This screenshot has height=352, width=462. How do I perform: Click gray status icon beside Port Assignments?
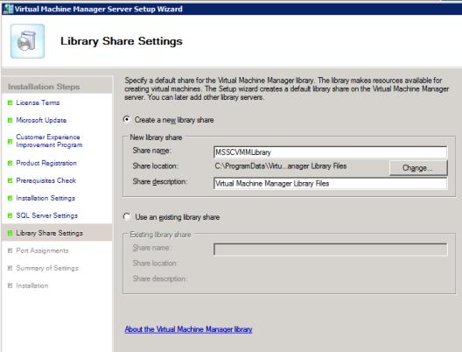click(x=10, y=250)
